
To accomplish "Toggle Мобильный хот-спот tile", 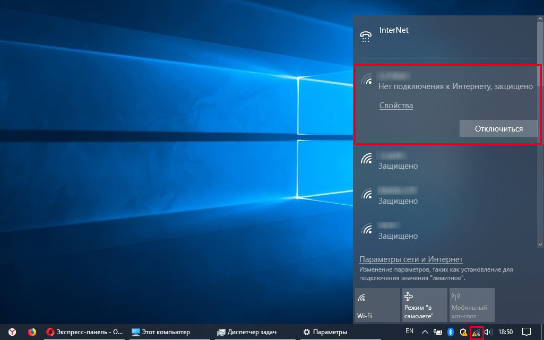I will coord(472,305).
